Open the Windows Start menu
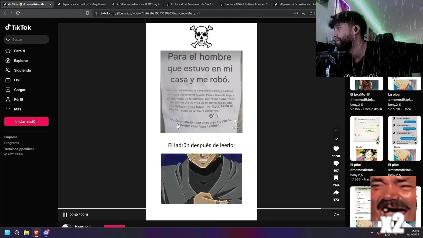 [x=7, y=233]
